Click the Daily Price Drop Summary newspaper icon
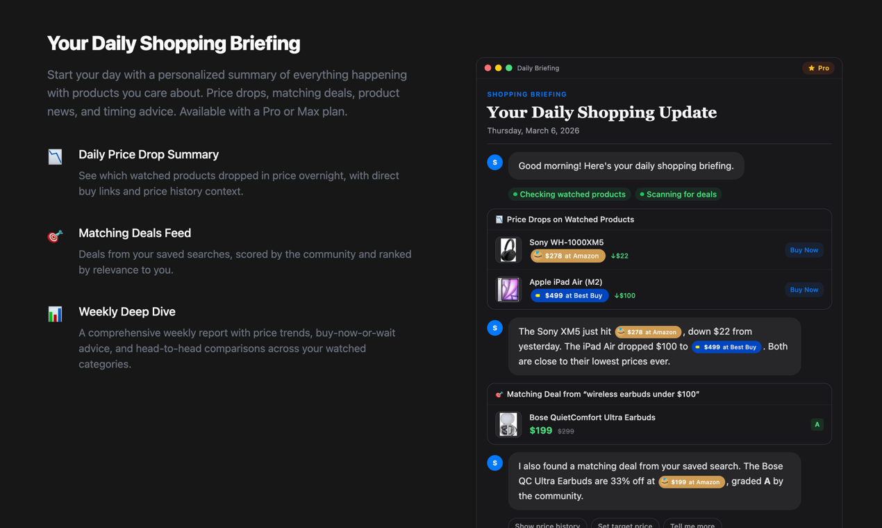 [55, 156]
